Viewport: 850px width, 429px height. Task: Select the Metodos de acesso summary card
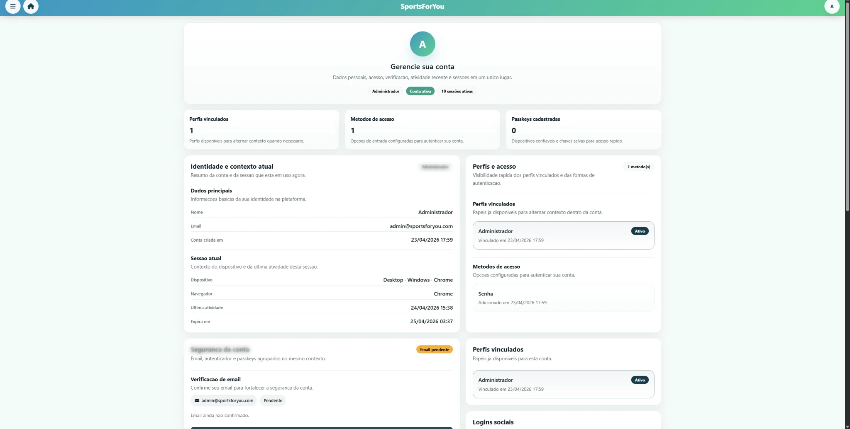tap(422, 130)
